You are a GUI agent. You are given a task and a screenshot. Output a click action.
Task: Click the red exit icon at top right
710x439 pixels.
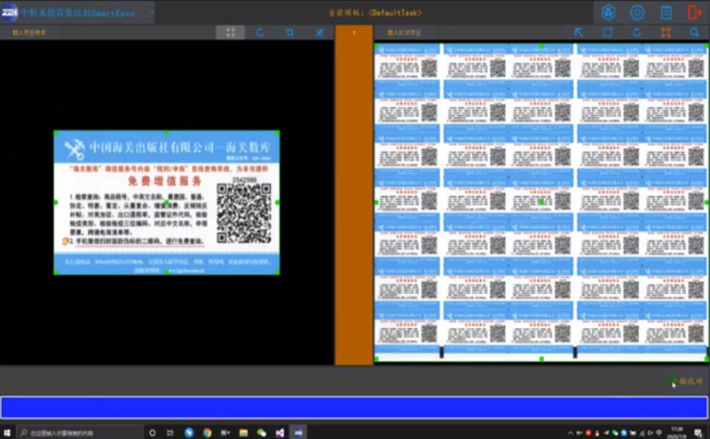click(x=694, y=12)
